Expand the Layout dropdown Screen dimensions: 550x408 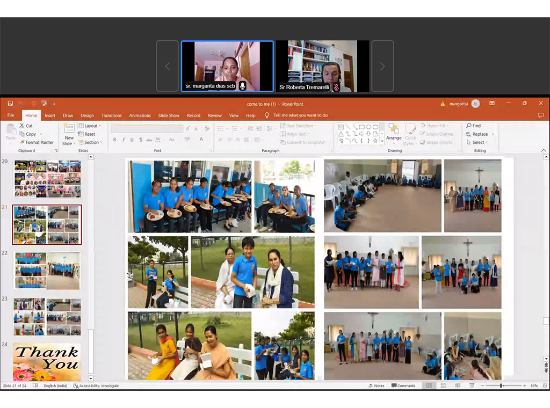point(90,126)
